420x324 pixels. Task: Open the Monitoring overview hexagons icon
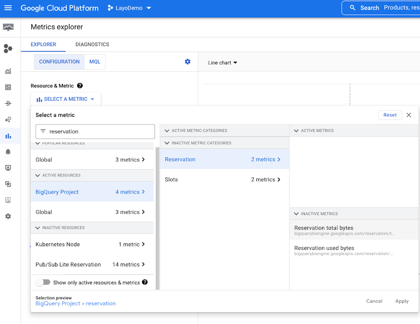tap(8, 48)
